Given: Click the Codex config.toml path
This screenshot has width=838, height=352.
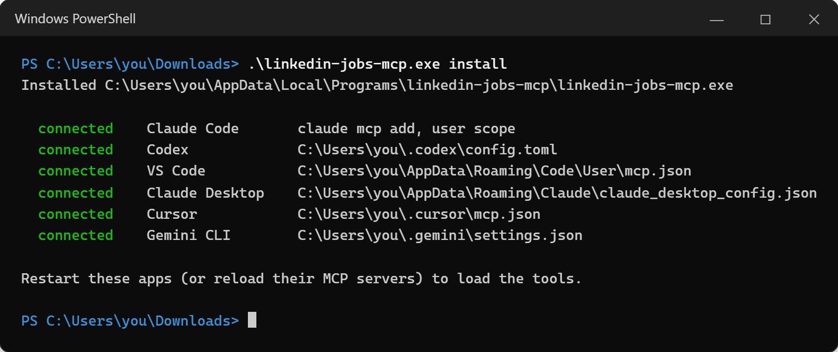Looking at the screenshot, I should click(x=427, y=150).
